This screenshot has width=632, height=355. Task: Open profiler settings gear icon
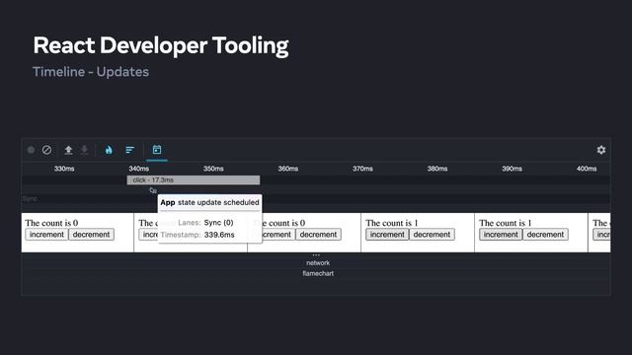601,150
